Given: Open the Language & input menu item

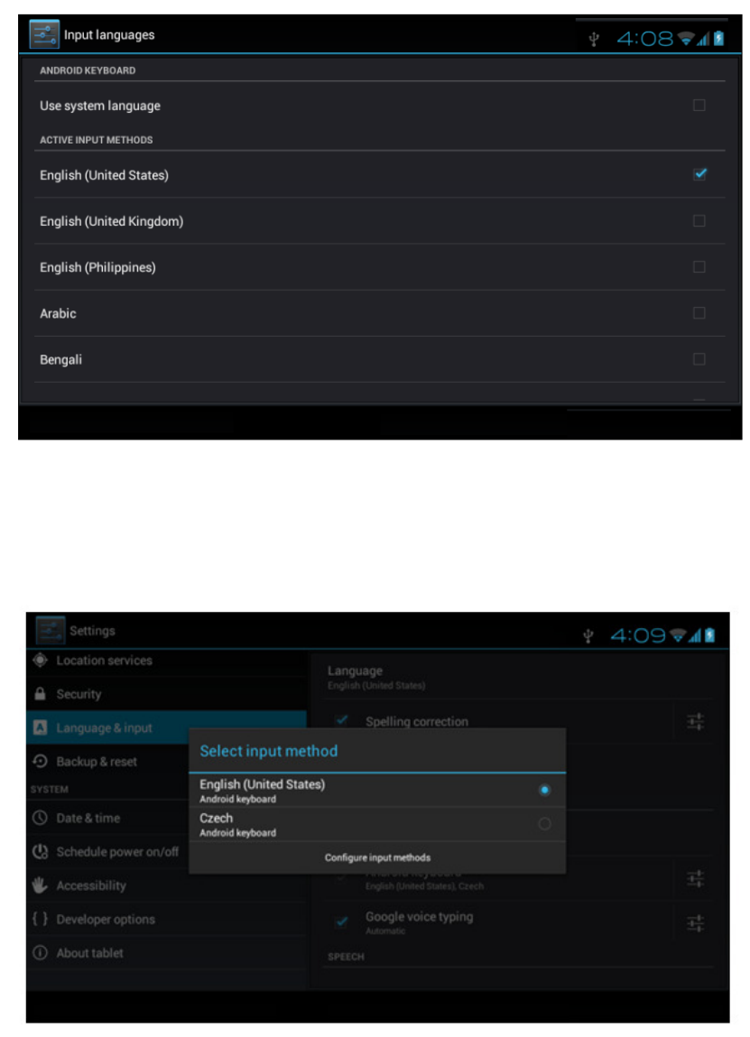Looking at the screenshot, I should pos(167,727).
